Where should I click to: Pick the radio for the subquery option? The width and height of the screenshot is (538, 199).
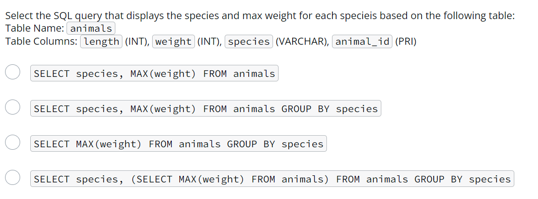pyautogui.click(x=13, y=177)
